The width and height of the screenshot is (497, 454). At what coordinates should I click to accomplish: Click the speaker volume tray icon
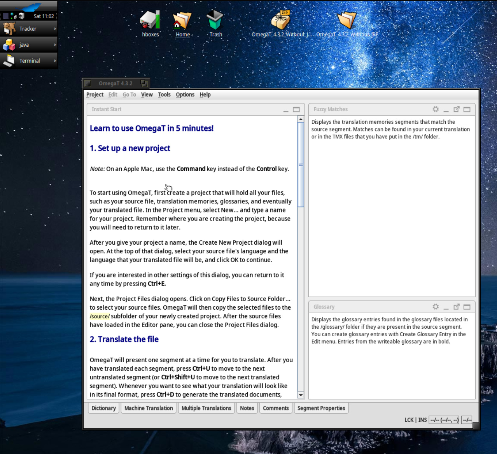(21, 16)
